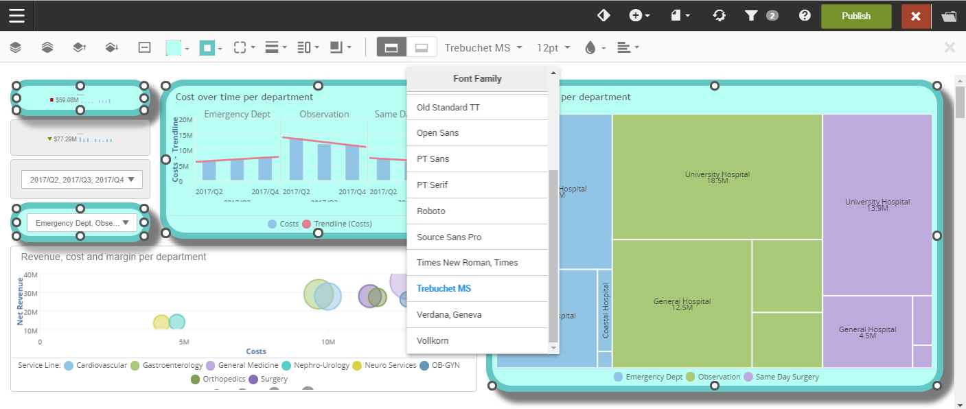Select the footer bar style toggle

[422, 47]
